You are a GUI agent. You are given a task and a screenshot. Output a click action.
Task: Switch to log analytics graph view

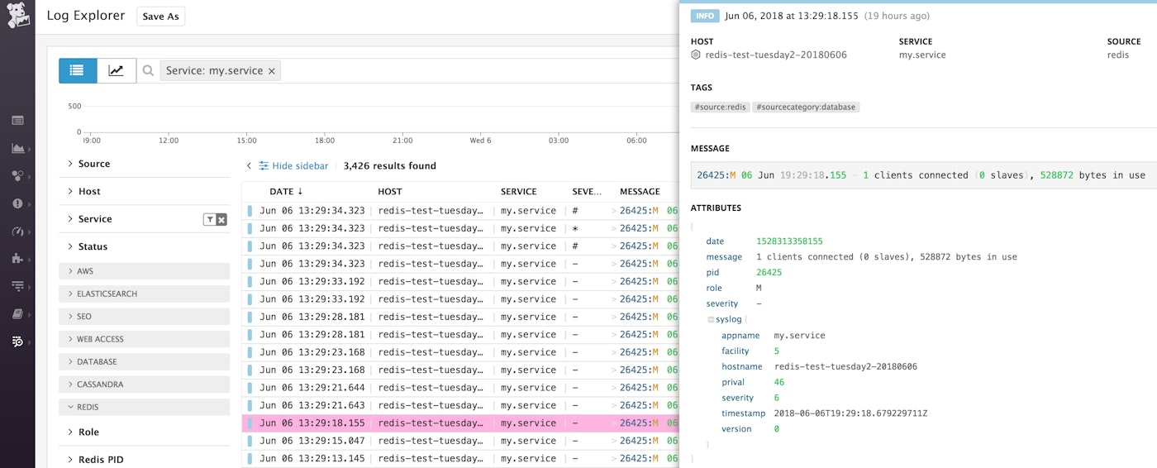click(117, 71)
